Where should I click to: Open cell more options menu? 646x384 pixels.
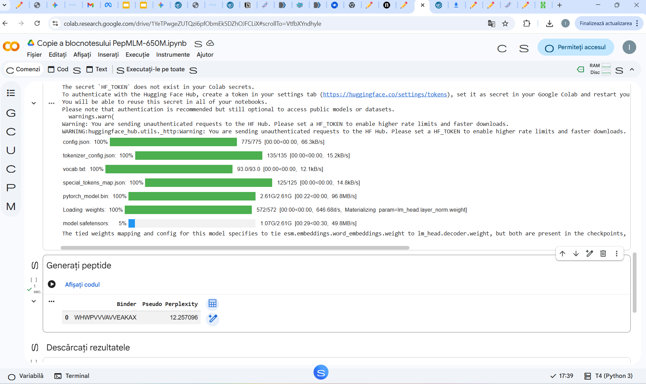(x=617, y=253)
